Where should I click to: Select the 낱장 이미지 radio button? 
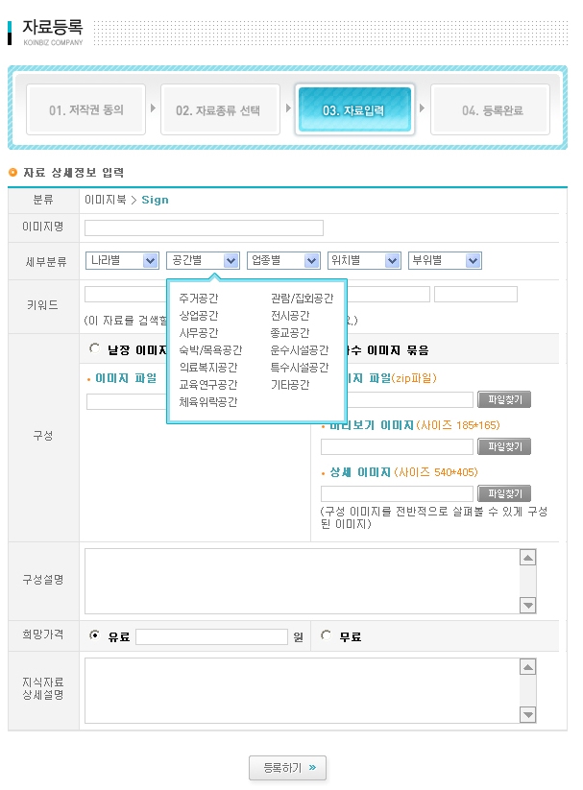click(94, 348)
